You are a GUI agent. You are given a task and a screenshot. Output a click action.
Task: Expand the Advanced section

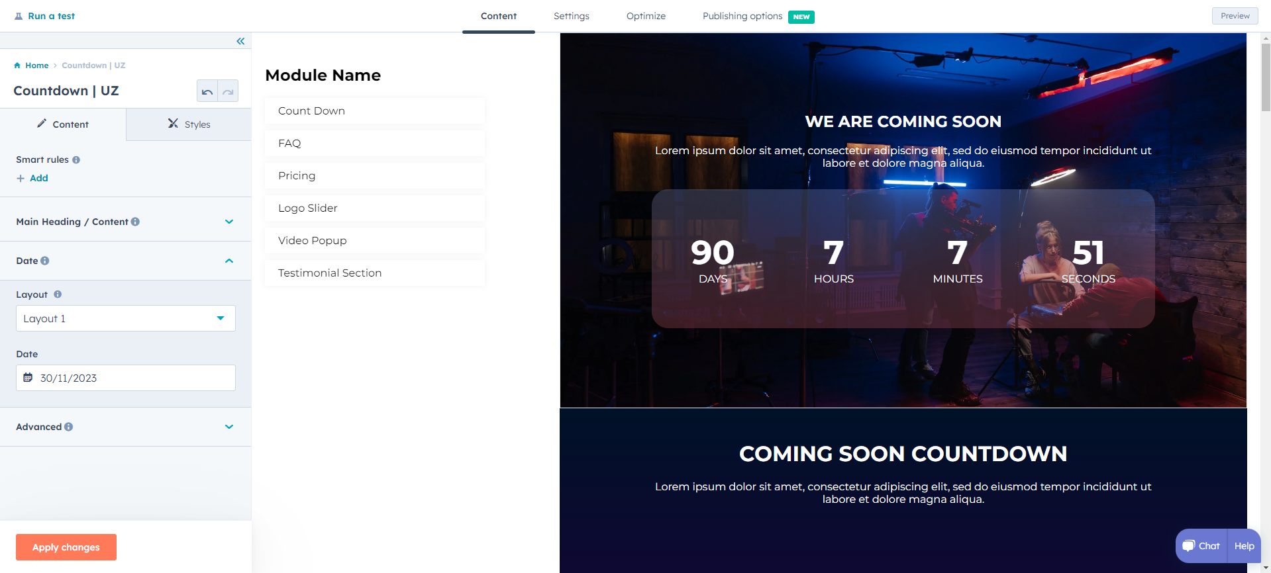pos(229,427)
